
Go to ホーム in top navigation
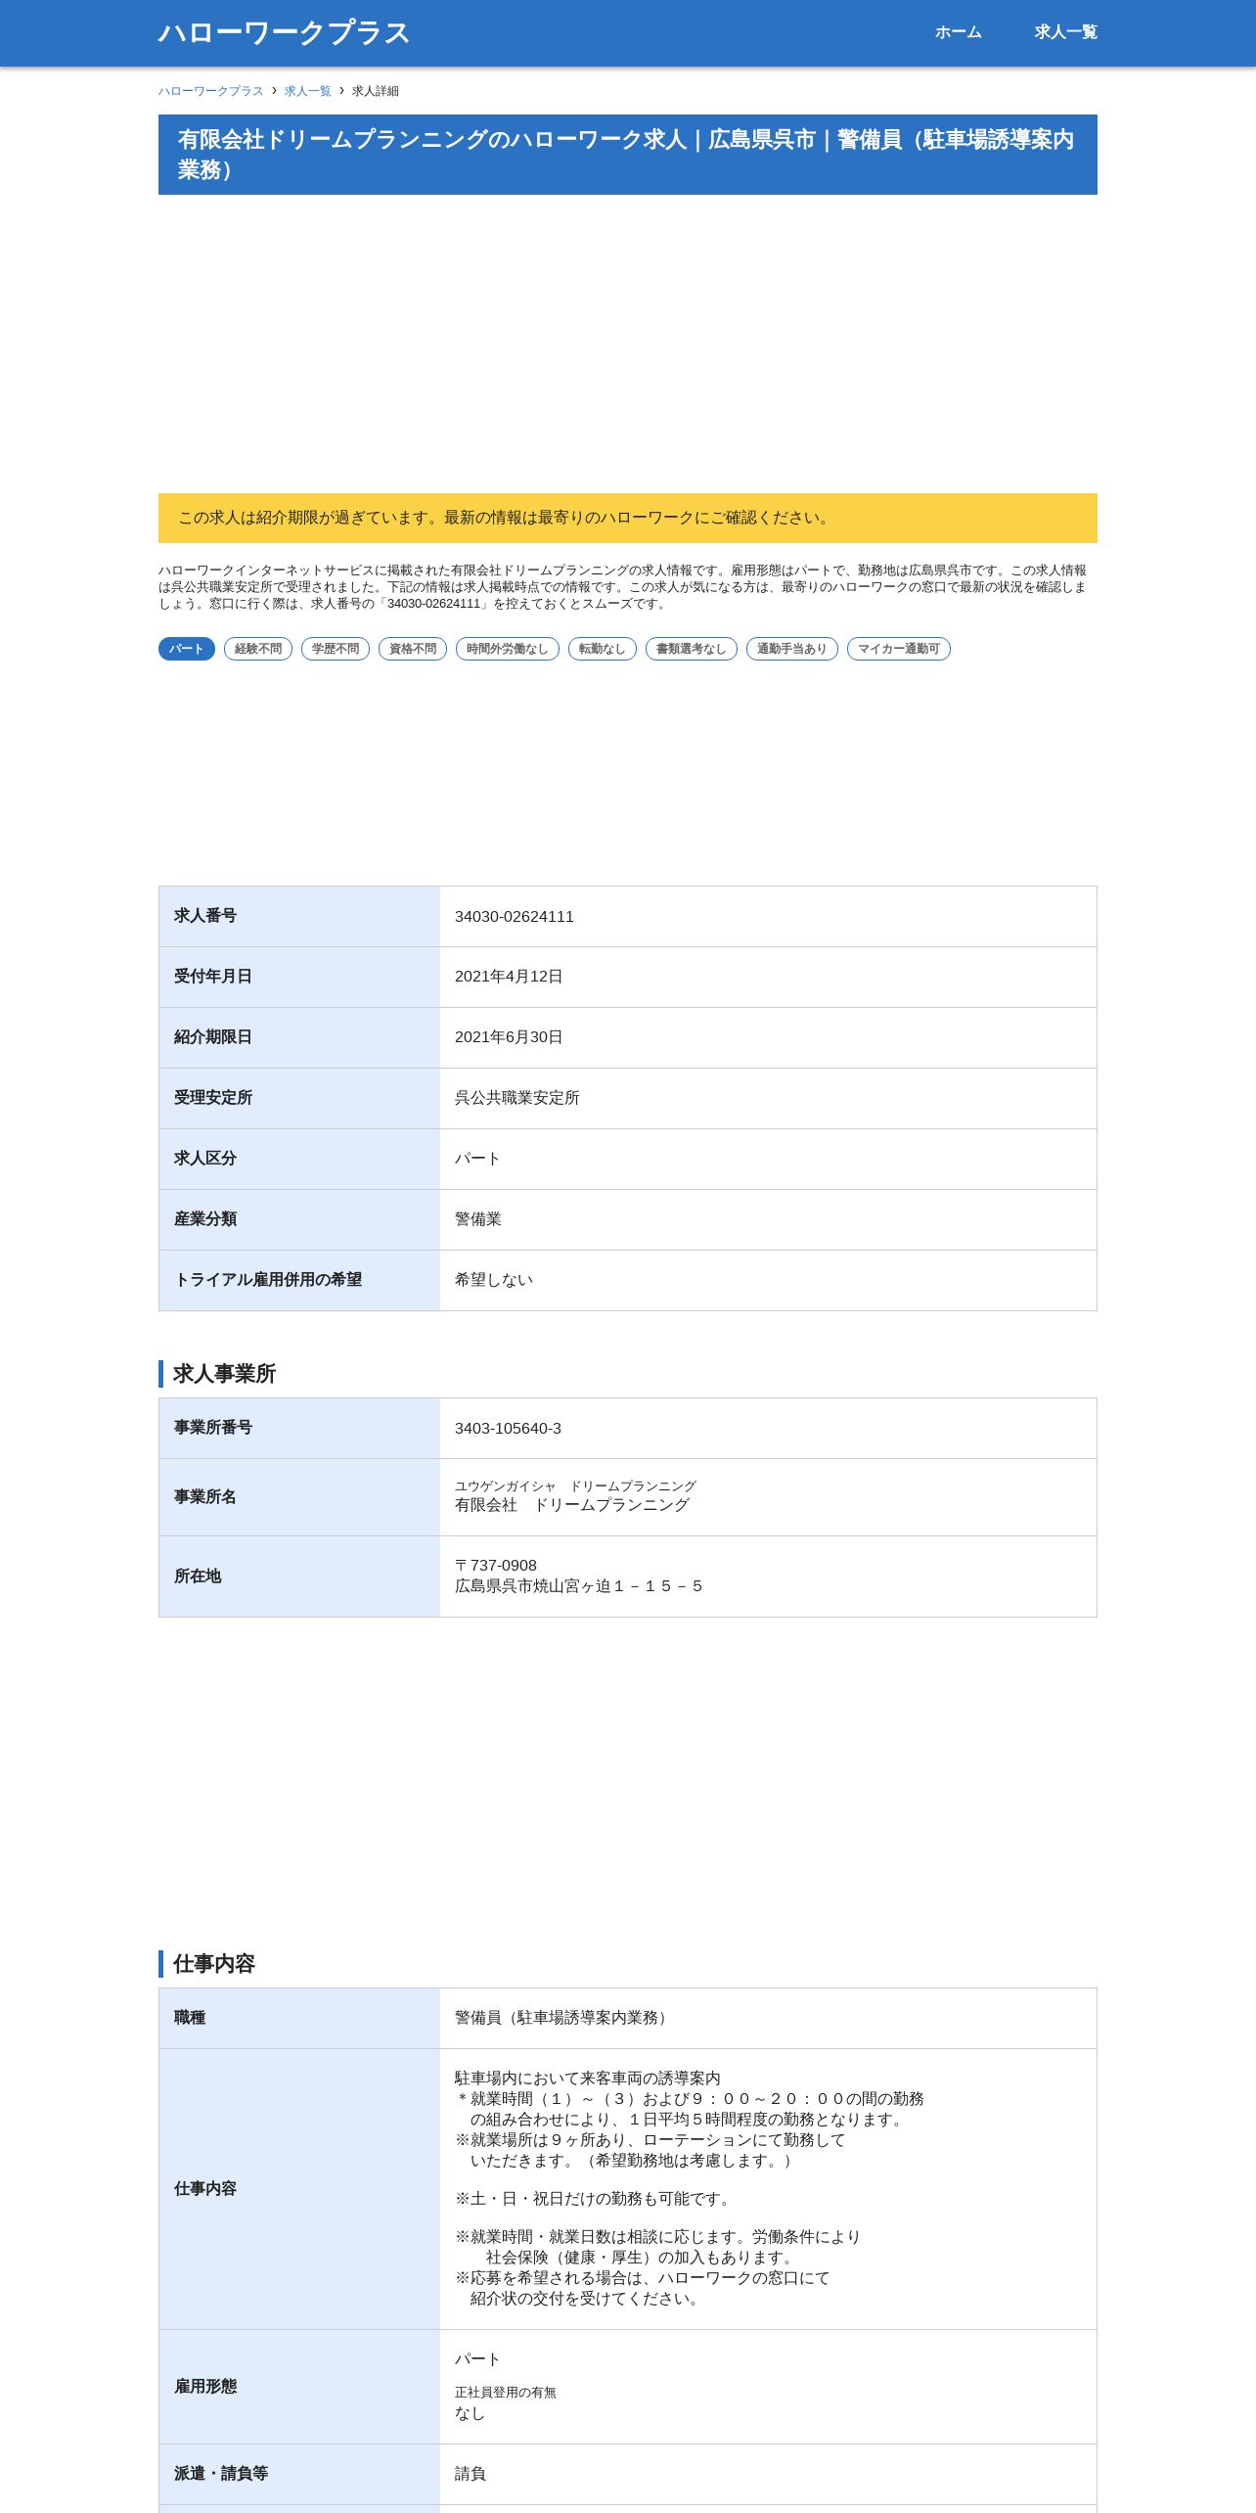958,32
